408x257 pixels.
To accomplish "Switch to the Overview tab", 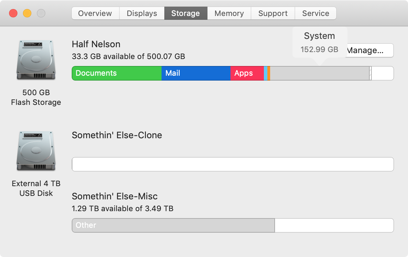I will pos(95,13).
